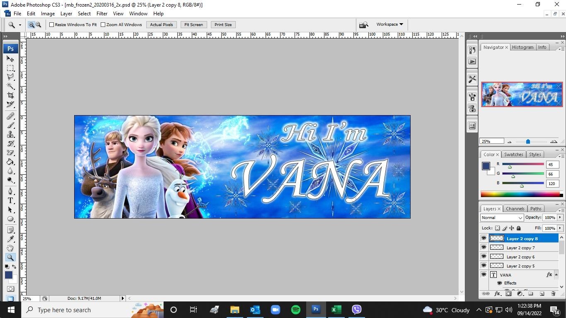Pick the Polygonal Lasso tool
Viewport: 566px width, 318px height.
10,77
